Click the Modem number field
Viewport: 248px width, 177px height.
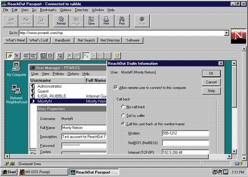point(185,133)
